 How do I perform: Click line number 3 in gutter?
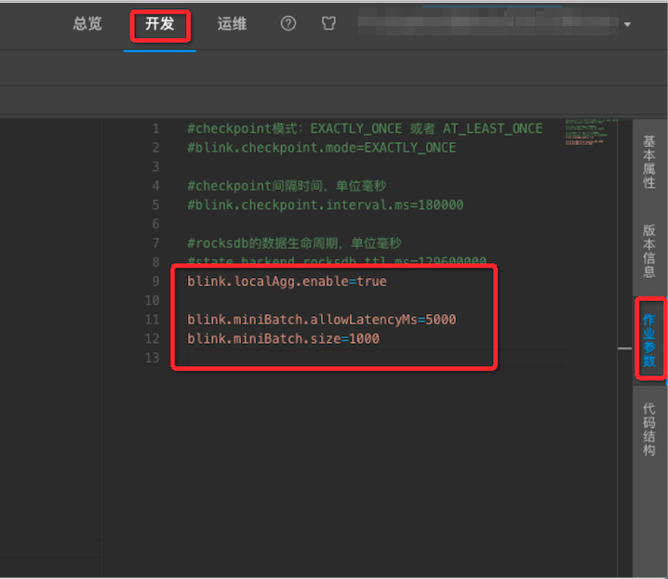point(156,166)
